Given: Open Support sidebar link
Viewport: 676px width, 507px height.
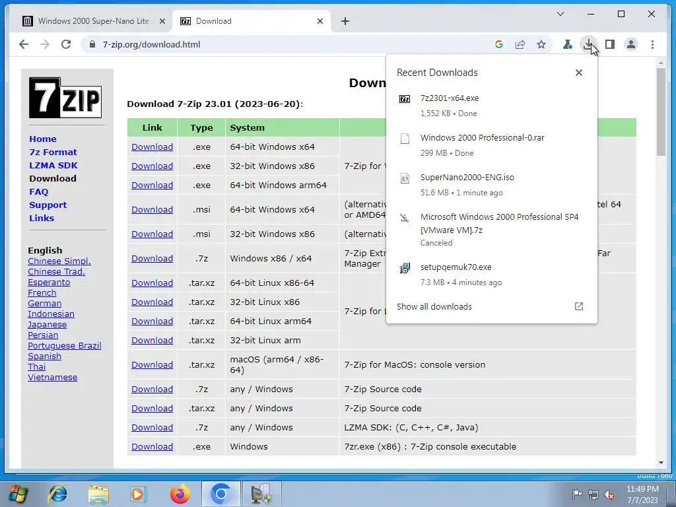Looking at the screenshot, I should tap(48, 205).
